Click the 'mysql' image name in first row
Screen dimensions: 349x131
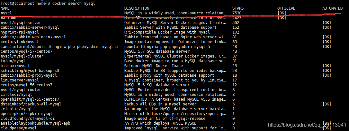[6, 13]
